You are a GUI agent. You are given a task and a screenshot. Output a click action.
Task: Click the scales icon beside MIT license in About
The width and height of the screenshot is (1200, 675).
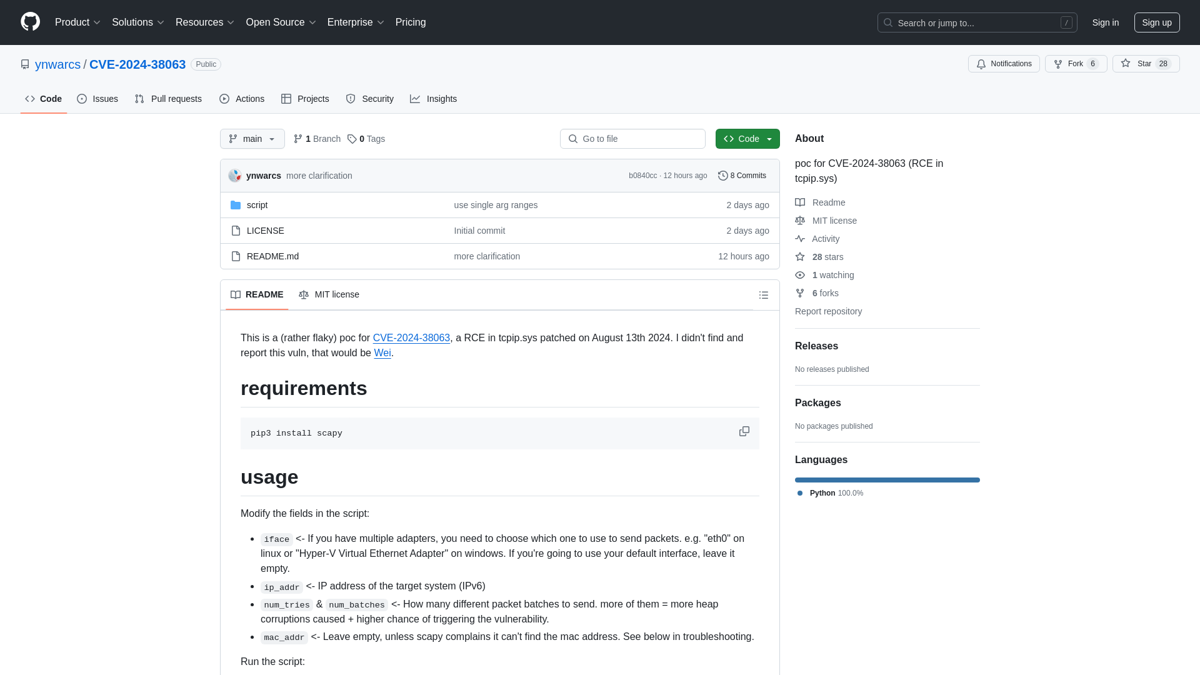click(x=800, y=221)
